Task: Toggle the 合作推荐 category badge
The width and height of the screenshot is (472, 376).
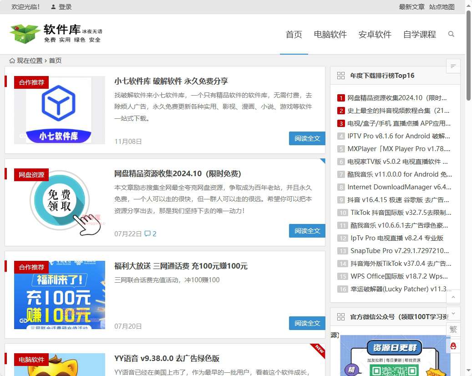Action: [31, 82]
